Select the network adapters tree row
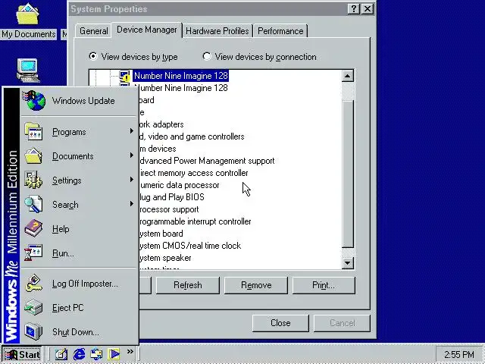 point(161,124)
